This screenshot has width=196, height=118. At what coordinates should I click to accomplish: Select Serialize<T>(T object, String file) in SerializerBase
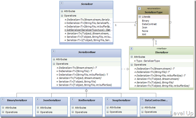click(76, 82)
